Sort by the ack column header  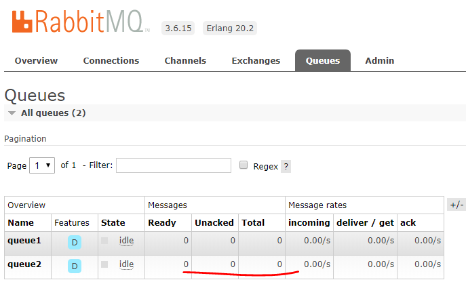tap(408, 223)
